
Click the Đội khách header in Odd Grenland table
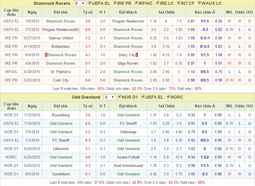[x=128, y=106]
